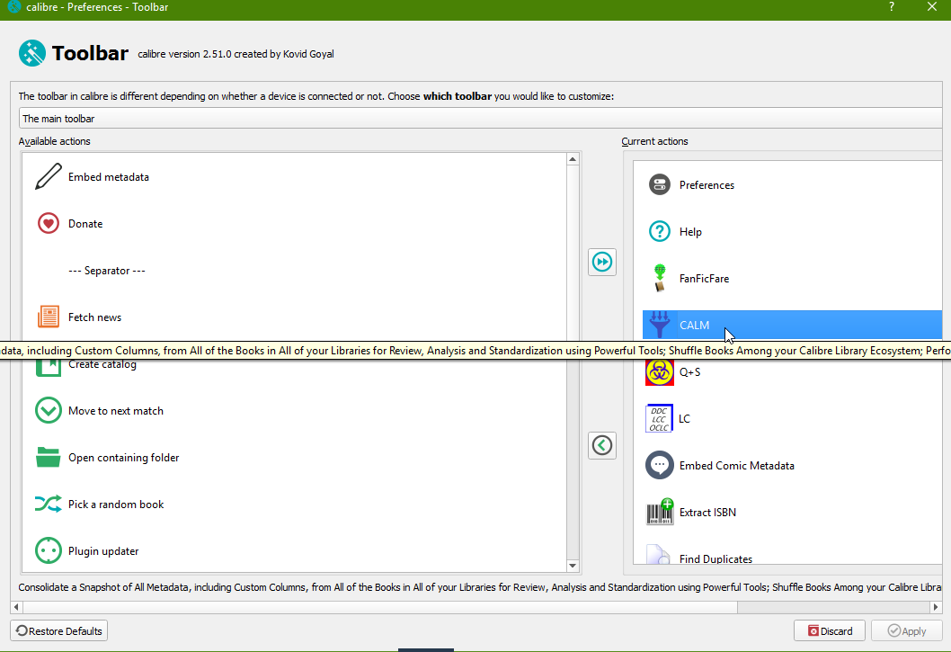Click the Apply button

tap(906, 630)
